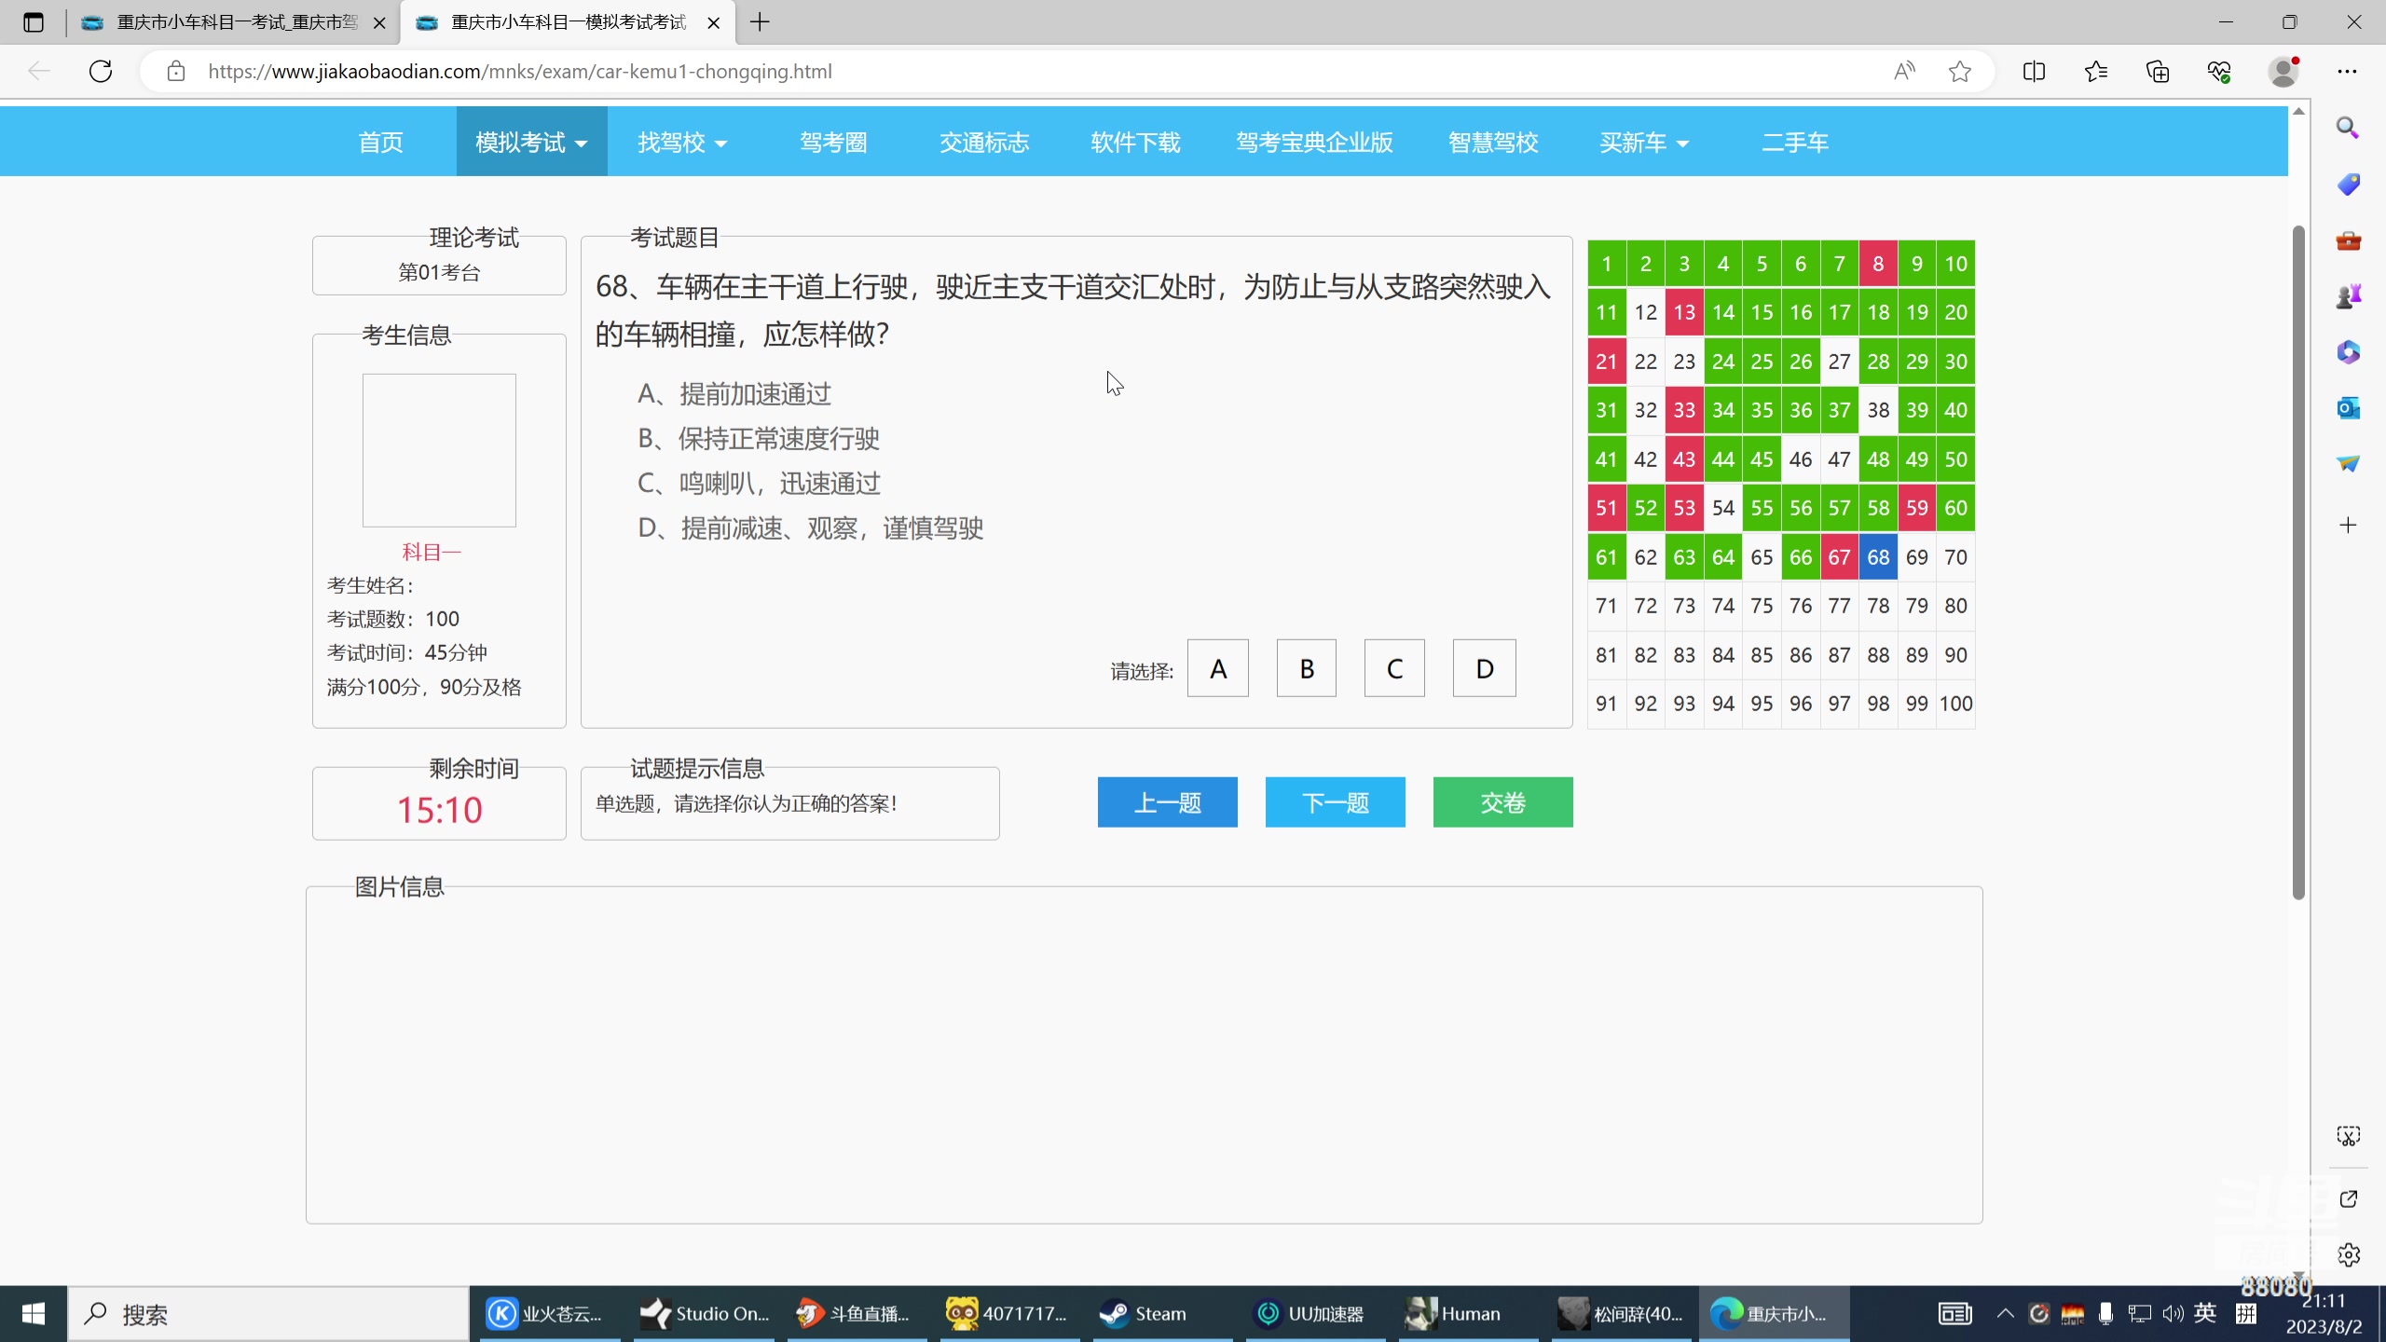The height and width of the screenshot is (1342, 2386).
Task: Open the Games chess icon in sidebar
Action: click(2348, 294)
